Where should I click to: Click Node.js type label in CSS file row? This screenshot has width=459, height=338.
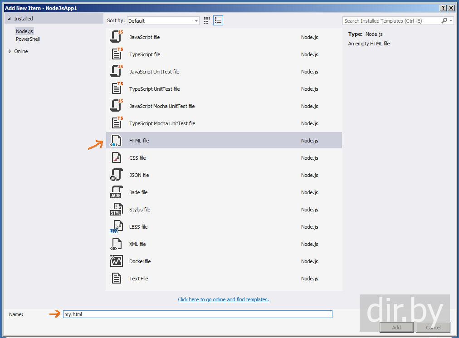pos(309,158)
